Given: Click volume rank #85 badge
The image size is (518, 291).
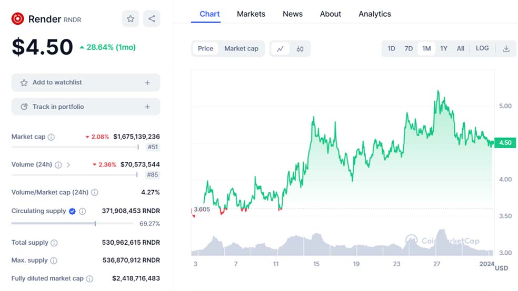Looking at the screenshot, I should 153,175.
